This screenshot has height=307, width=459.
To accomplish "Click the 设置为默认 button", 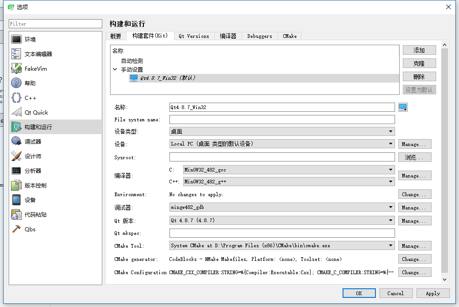I will [419, 90].
